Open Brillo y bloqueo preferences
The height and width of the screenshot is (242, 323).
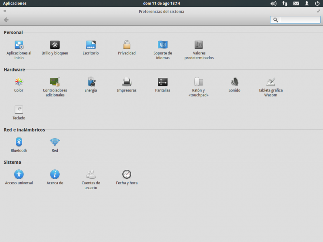tap(55, 45)
